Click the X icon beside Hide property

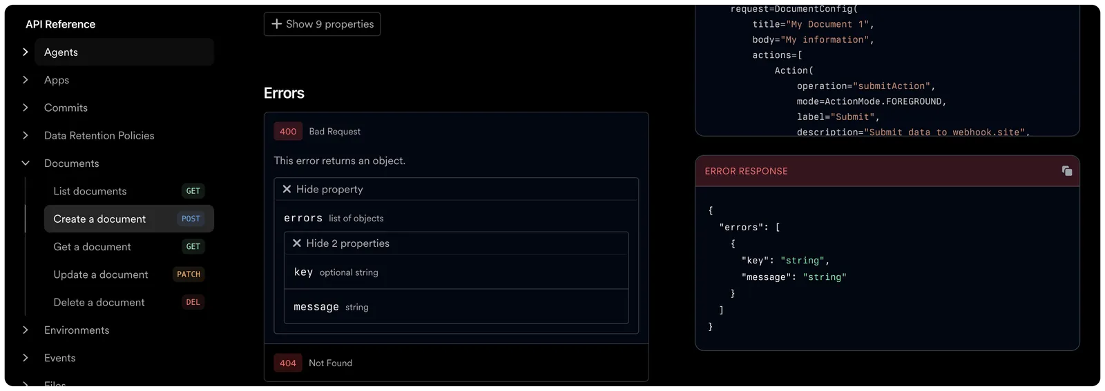287,189
